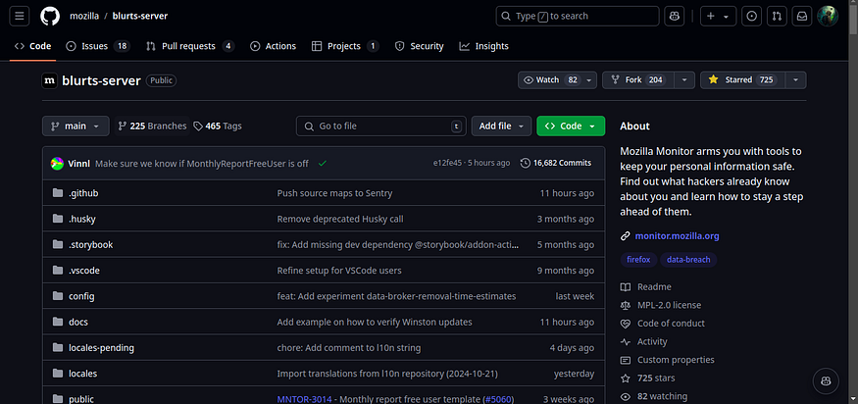Click the .storybook folder icon
The image size is (858, 404).
click(58, 245)
